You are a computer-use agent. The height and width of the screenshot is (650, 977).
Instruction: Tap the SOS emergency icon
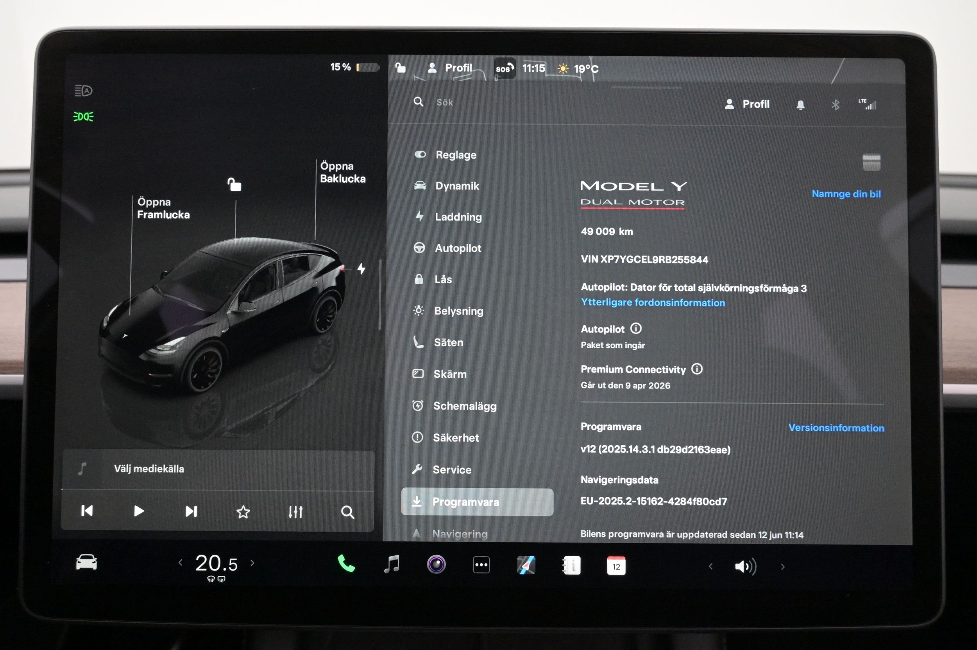(x=505, y=68)
